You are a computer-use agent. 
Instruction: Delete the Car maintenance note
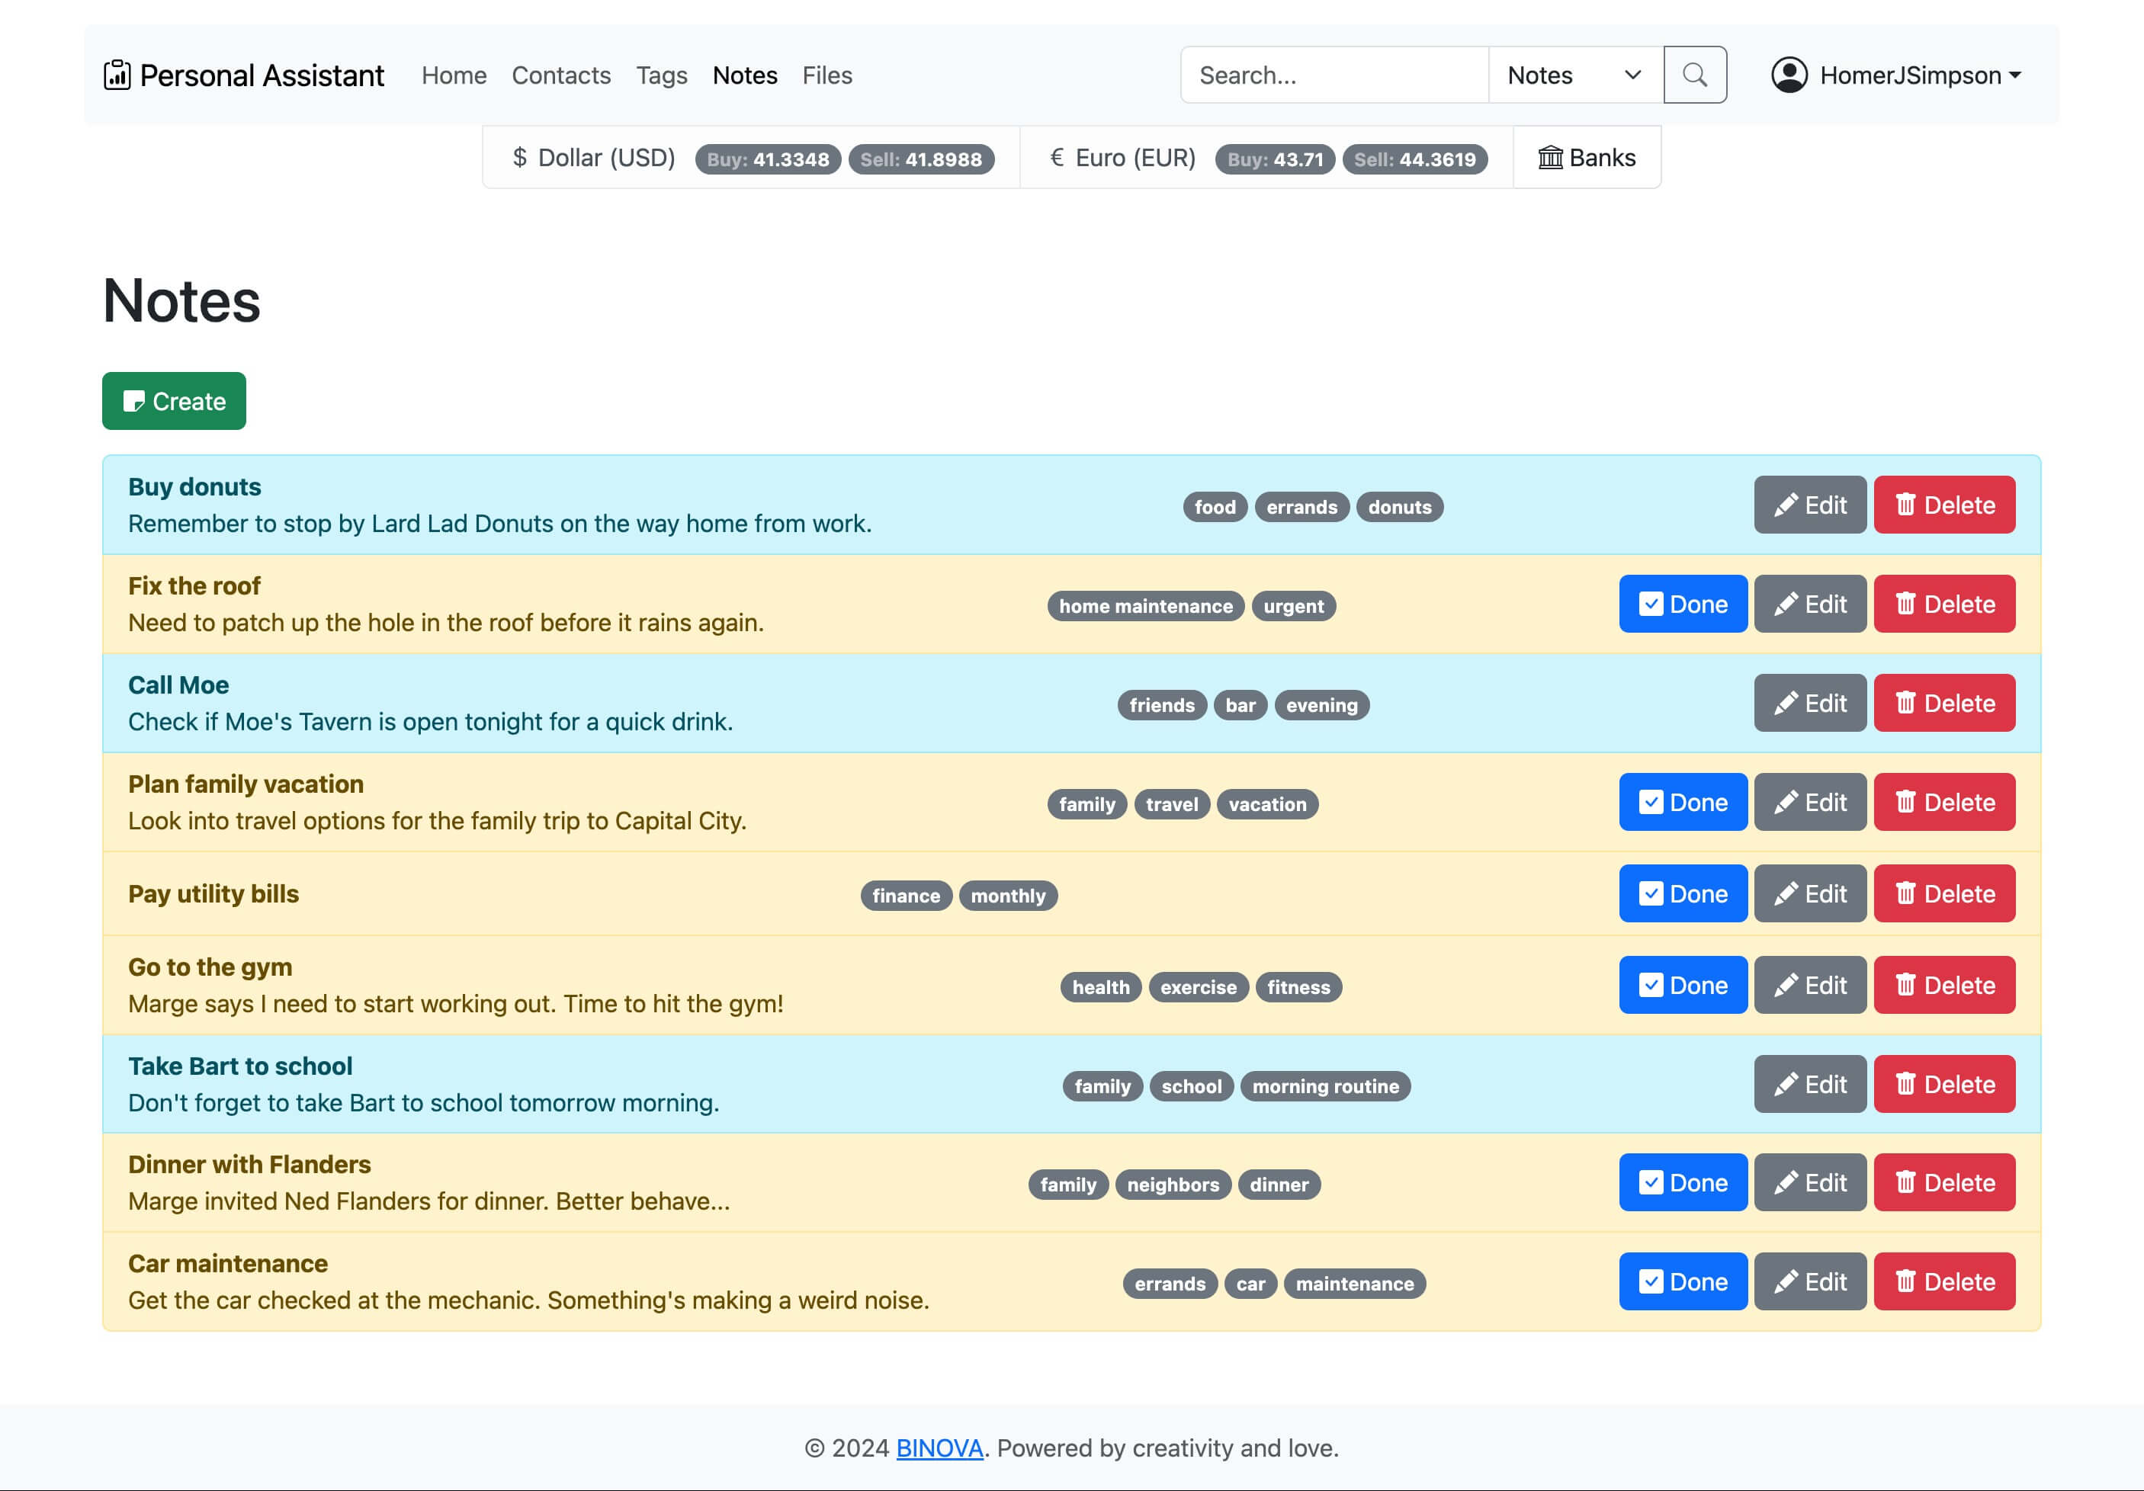(1944, 1282)
